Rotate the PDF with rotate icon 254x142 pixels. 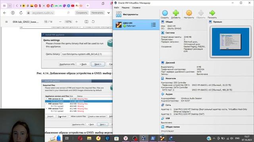(93, 22)
